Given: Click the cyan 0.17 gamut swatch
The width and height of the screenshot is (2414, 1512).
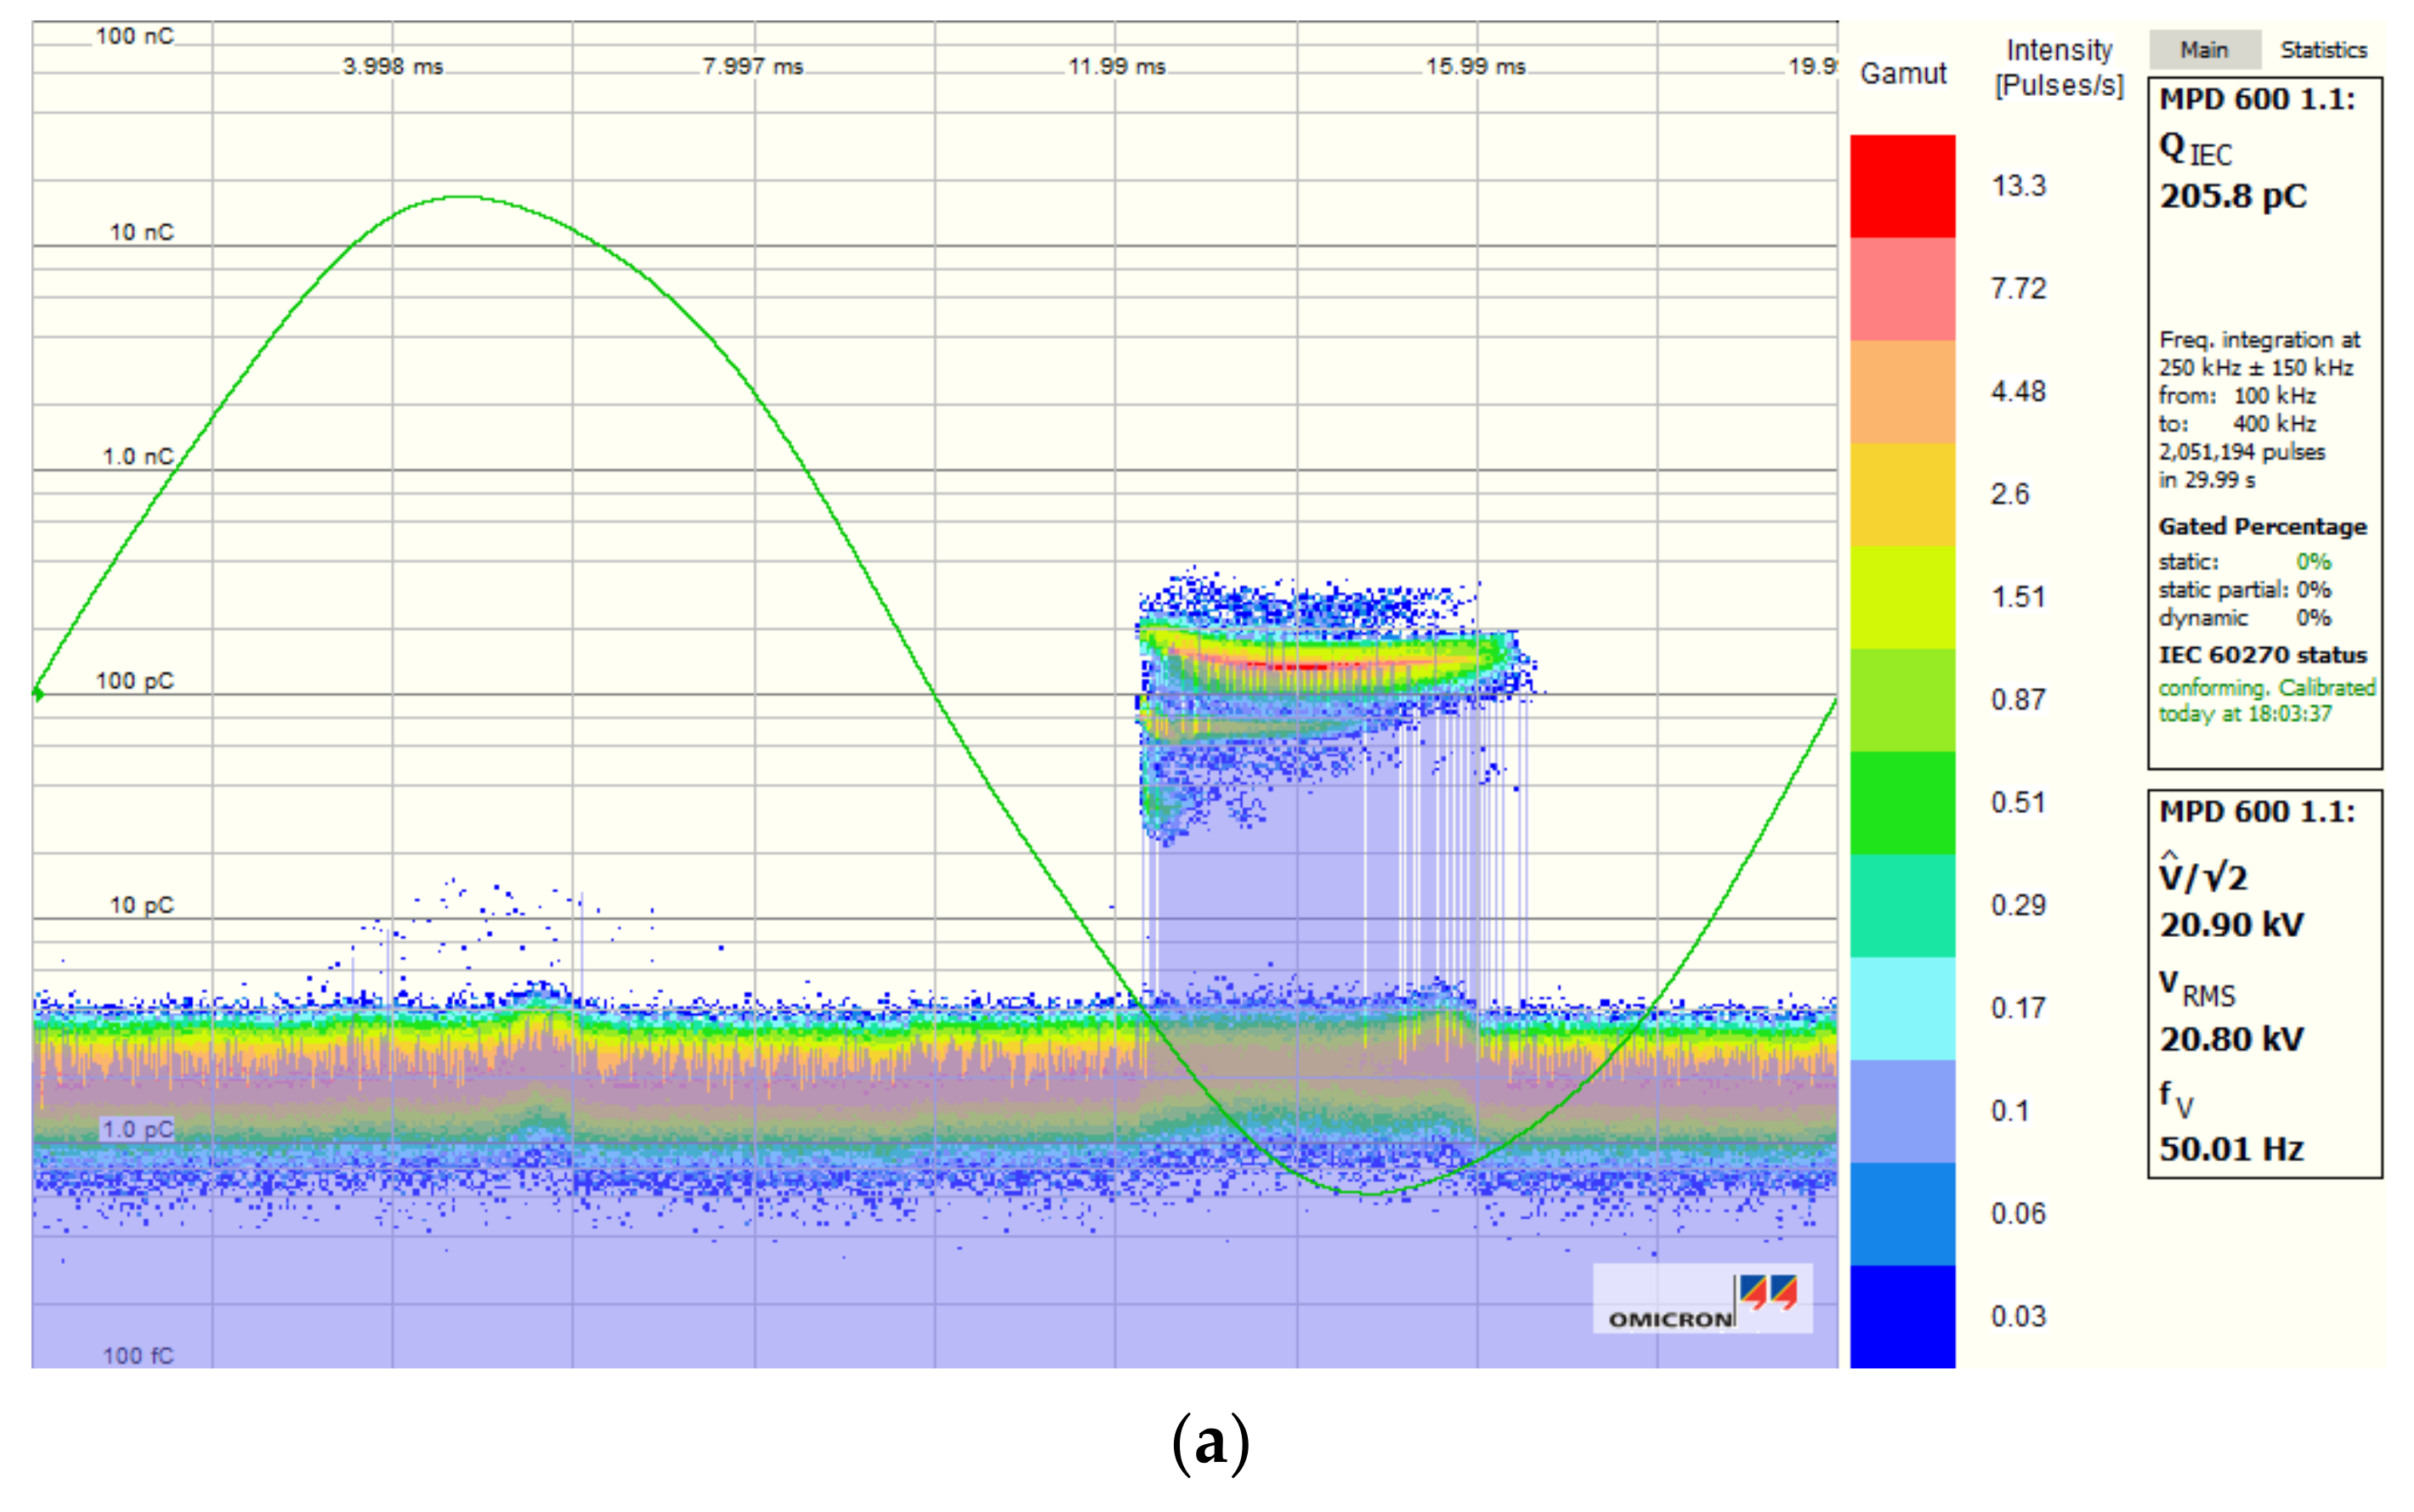Looking at the screenshot, I should coord(1901,1009).
